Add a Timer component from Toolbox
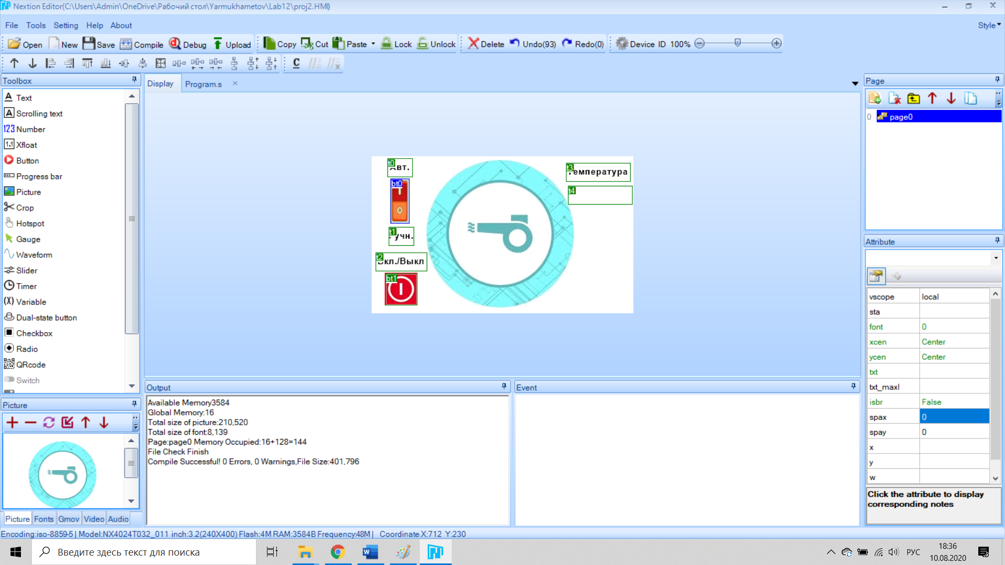1005x565 pixels. pos(26,286)
